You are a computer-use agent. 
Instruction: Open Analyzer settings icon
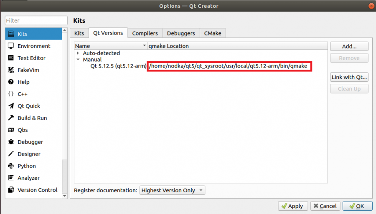coord(11,178)
